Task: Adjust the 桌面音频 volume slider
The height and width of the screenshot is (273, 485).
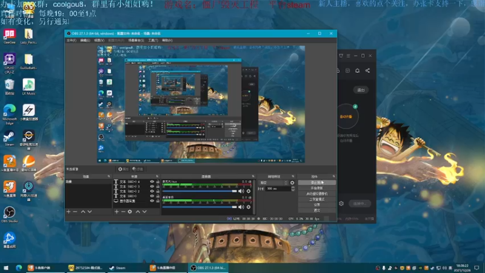Action: pos(200,207)
